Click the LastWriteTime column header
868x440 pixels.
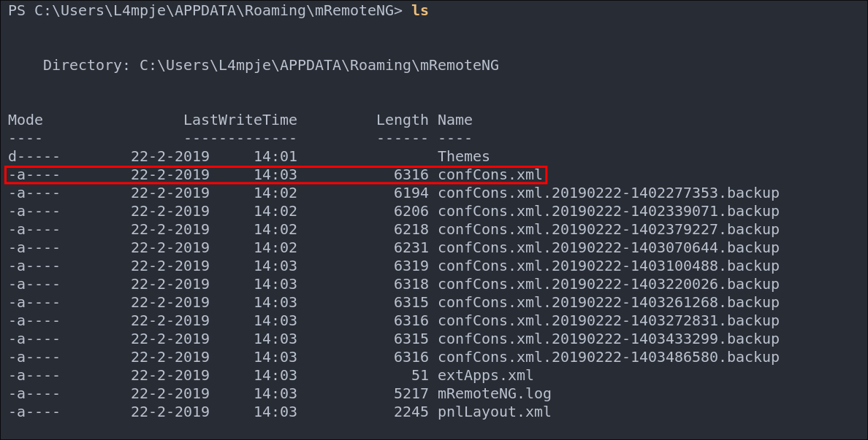point(240,120)
